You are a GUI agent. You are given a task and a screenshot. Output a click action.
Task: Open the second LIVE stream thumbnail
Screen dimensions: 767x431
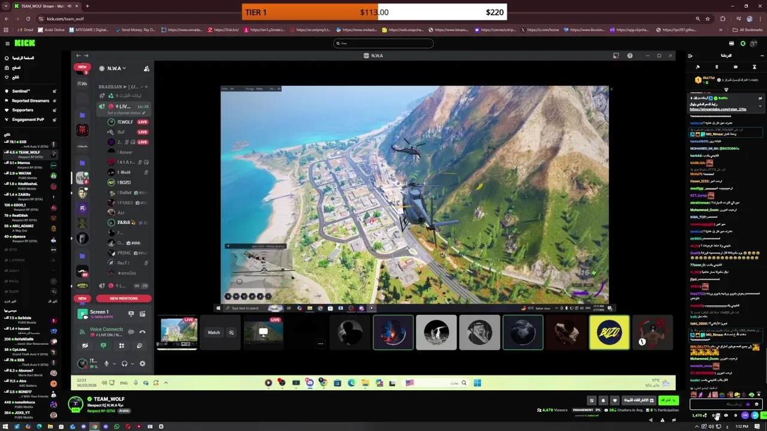coord(263,332)
